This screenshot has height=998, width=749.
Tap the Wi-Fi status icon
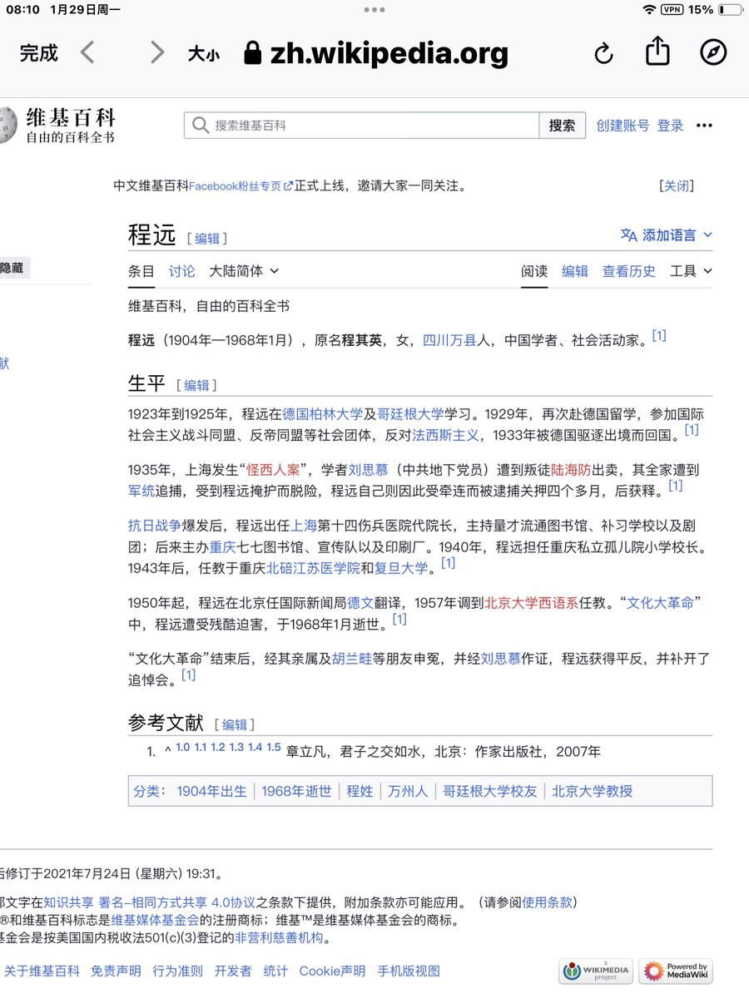649,10
